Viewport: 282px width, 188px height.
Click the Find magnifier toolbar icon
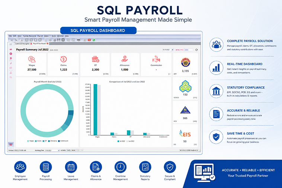(68, 40)
